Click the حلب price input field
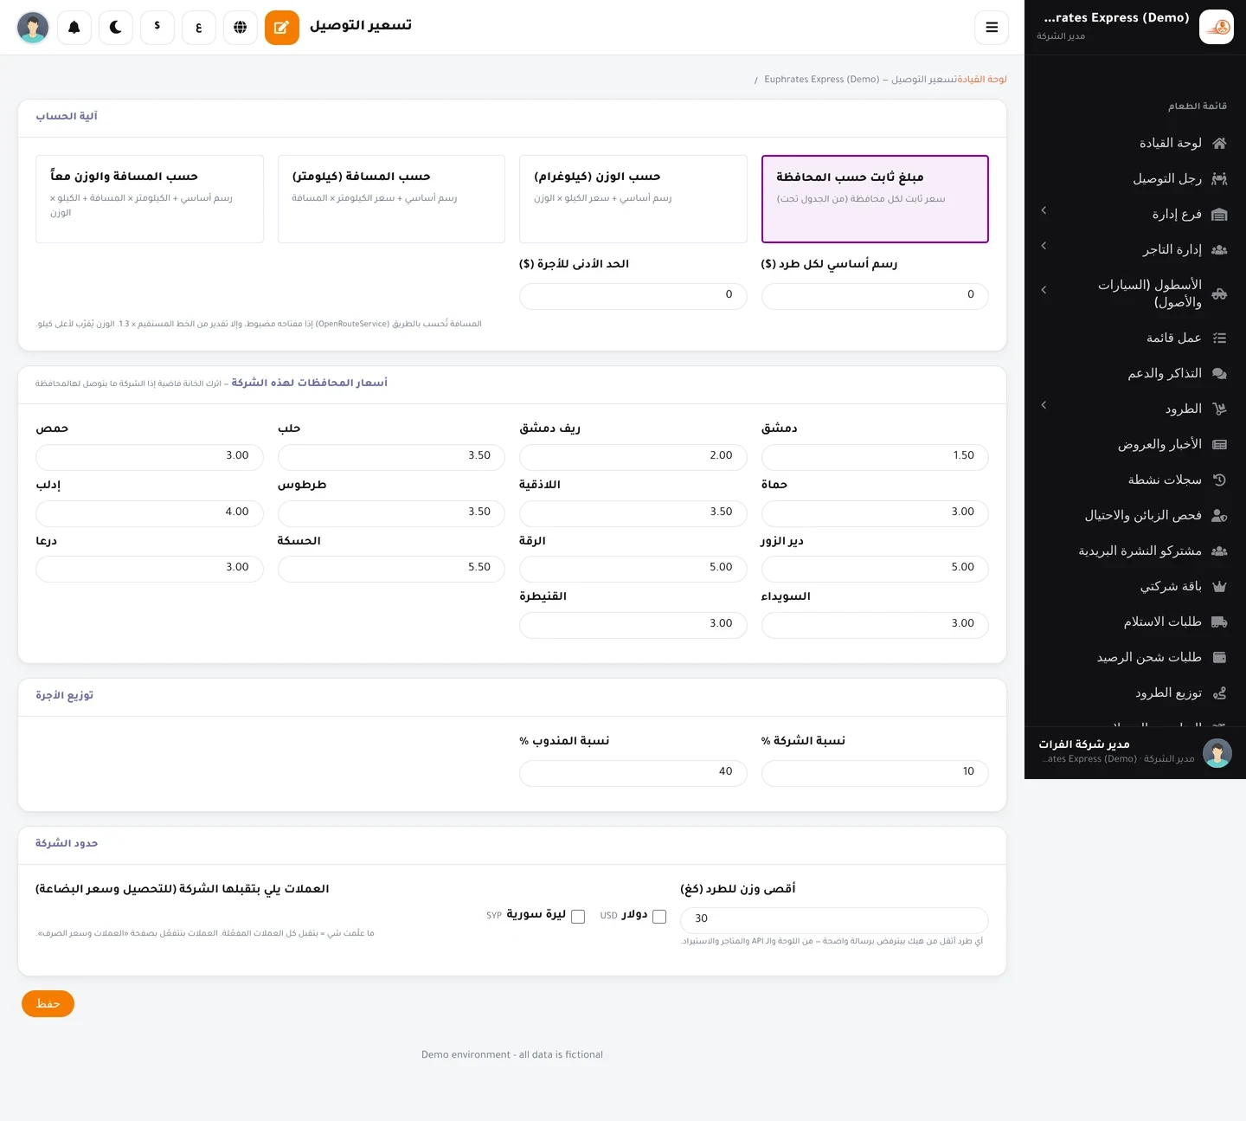 (x=391, y=456)
